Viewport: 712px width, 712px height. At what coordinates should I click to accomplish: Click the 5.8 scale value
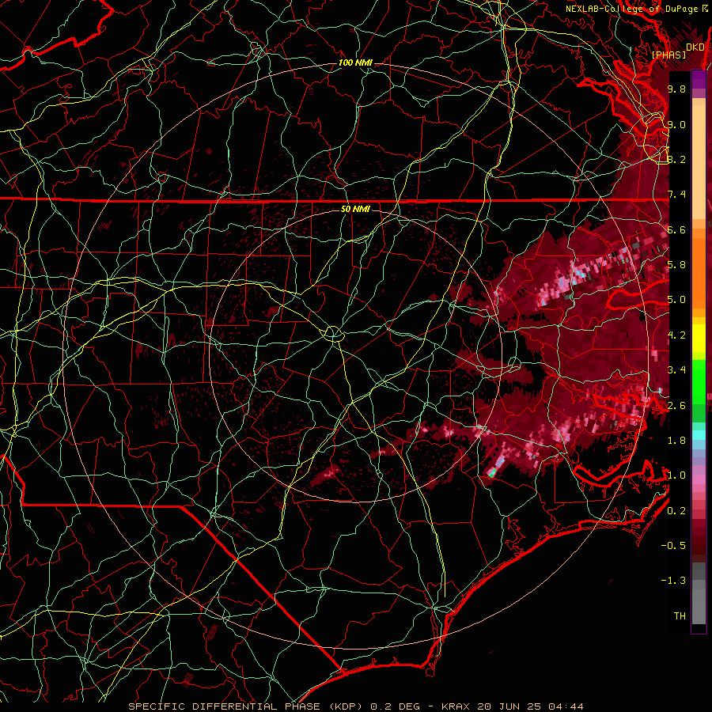click(676, 265)
